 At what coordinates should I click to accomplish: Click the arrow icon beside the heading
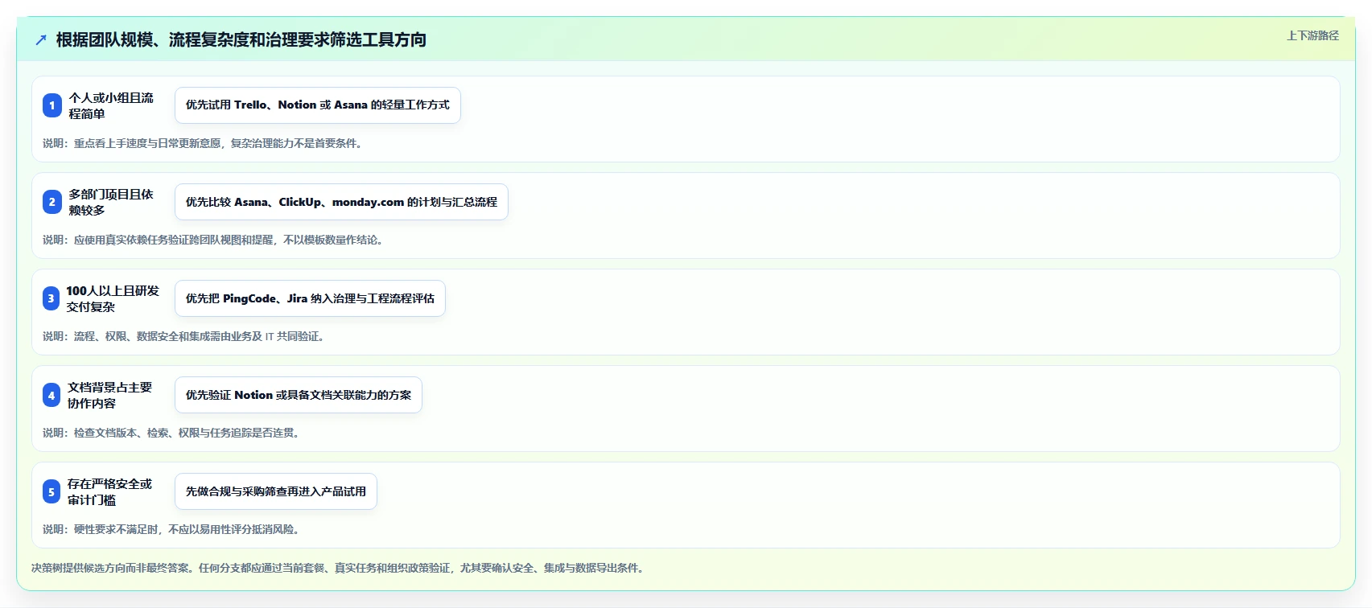41,39
